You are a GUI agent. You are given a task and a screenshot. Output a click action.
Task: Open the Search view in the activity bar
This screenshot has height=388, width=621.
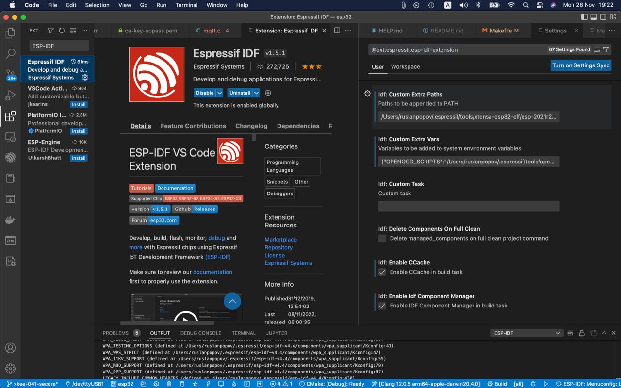pyautogui.click(x=10, y=54)
